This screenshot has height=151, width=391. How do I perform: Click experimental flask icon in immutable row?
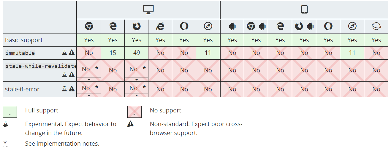[x=64, y=53]
